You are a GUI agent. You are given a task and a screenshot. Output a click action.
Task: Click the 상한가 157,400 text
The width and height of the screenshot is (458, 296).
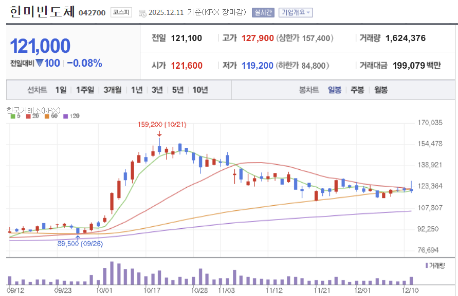tap(305, 38)
